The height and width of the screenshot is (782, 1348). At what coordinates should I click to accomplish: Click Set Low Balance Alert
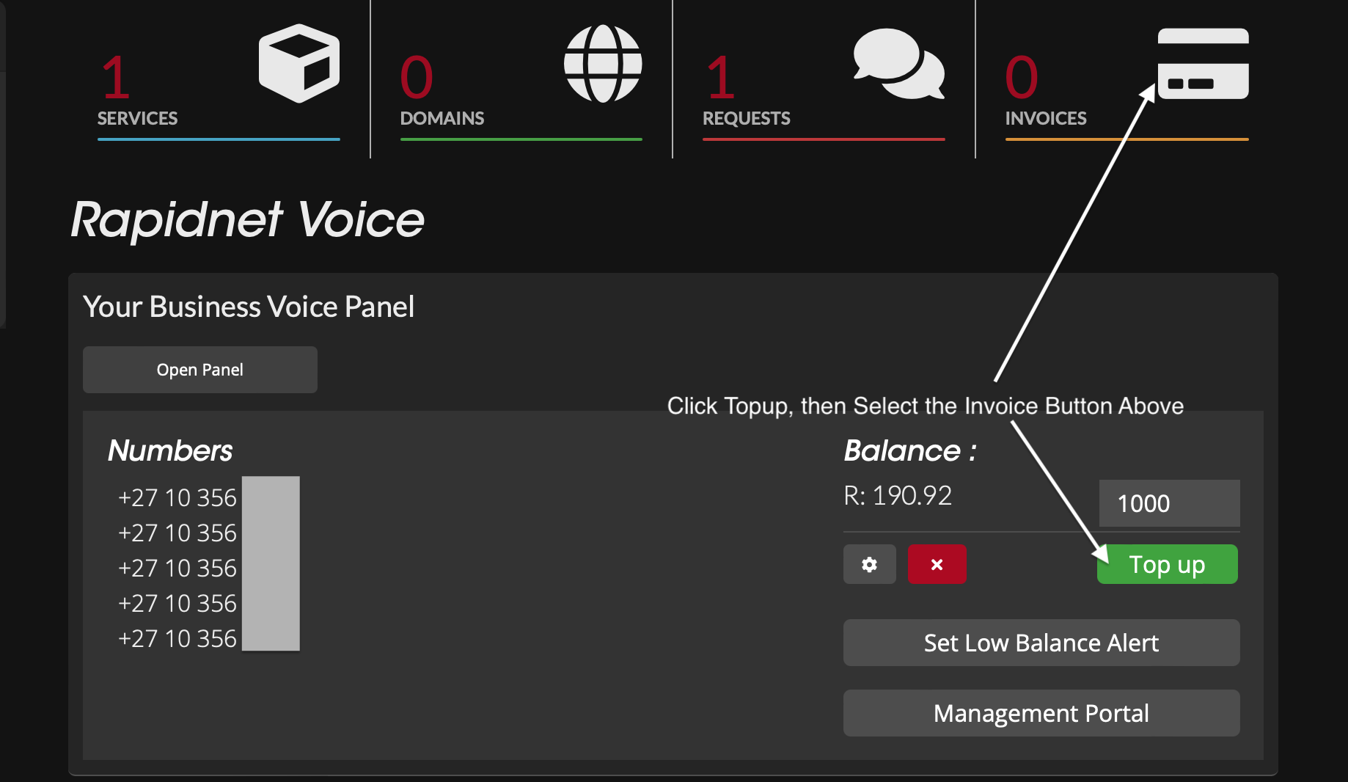(1041, 643)
